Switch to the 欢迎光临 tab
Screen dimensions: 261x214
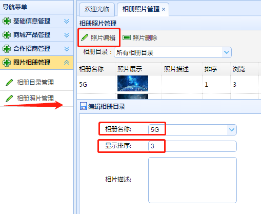pyautogui.click(x=97, y=9)
